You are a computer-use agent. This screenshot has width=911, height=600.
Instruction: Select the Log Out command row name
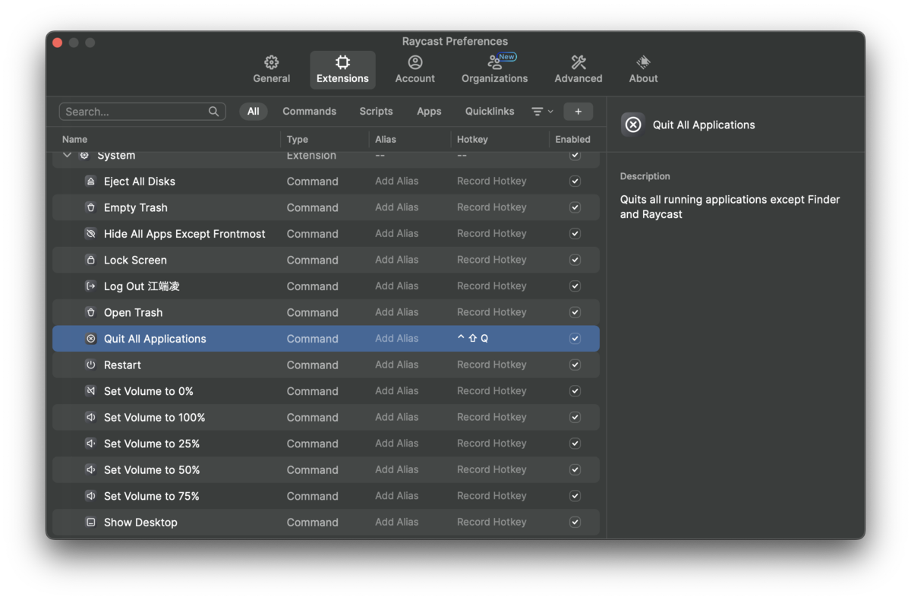(x=142, y=286)
